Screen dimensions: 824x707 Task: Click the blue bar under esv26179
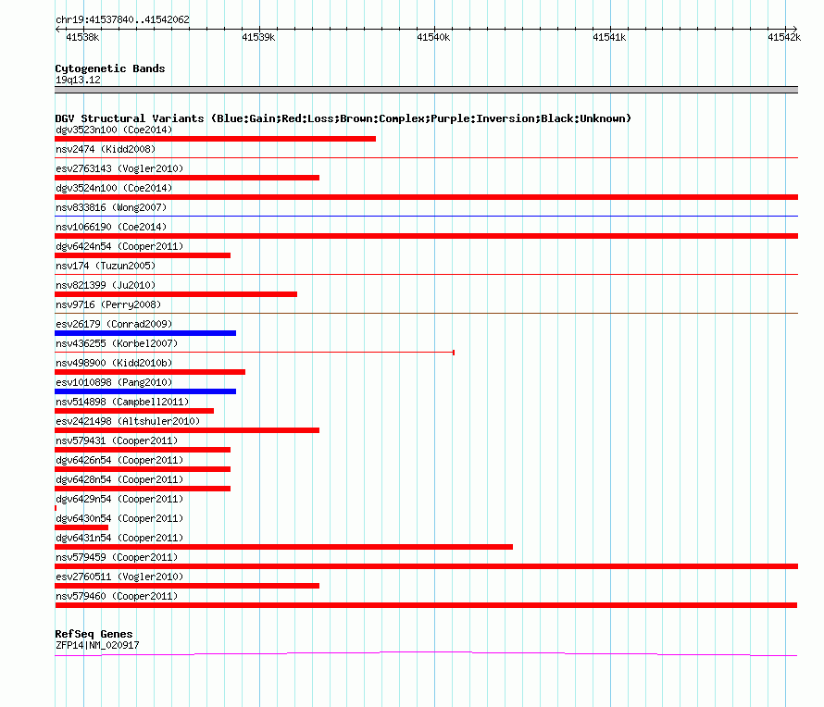pyautogui.click(x=145, y=333)
